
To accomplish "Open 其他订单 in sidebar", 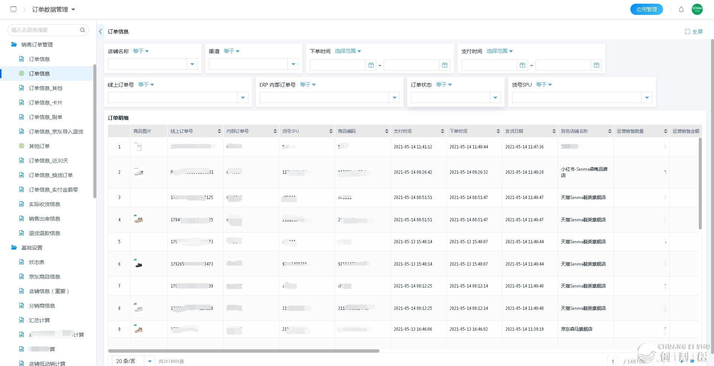I will 39,146.
